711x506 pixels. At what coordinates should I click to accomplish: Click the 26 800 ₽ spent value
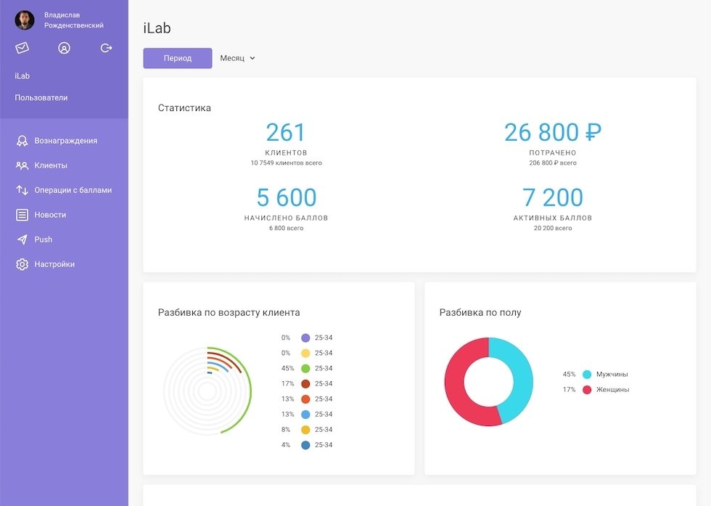pyautogui.click(x=553, y=133)
